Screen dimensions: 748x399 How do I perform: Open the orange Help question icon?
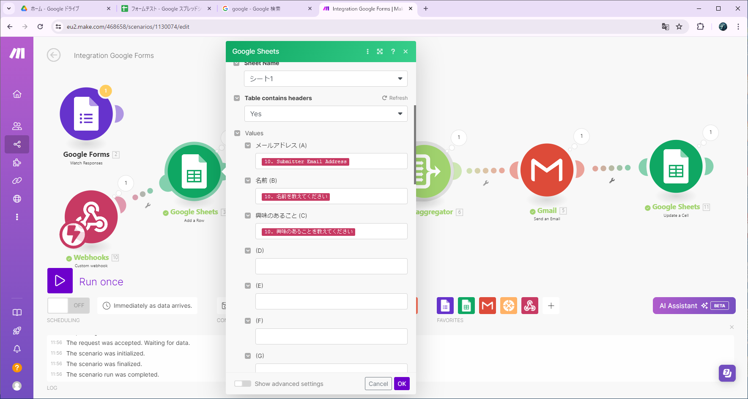(17, 368)
